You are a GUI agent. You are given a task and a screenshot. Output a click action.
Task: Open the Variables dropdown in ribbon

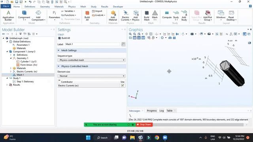click(68, 11)
